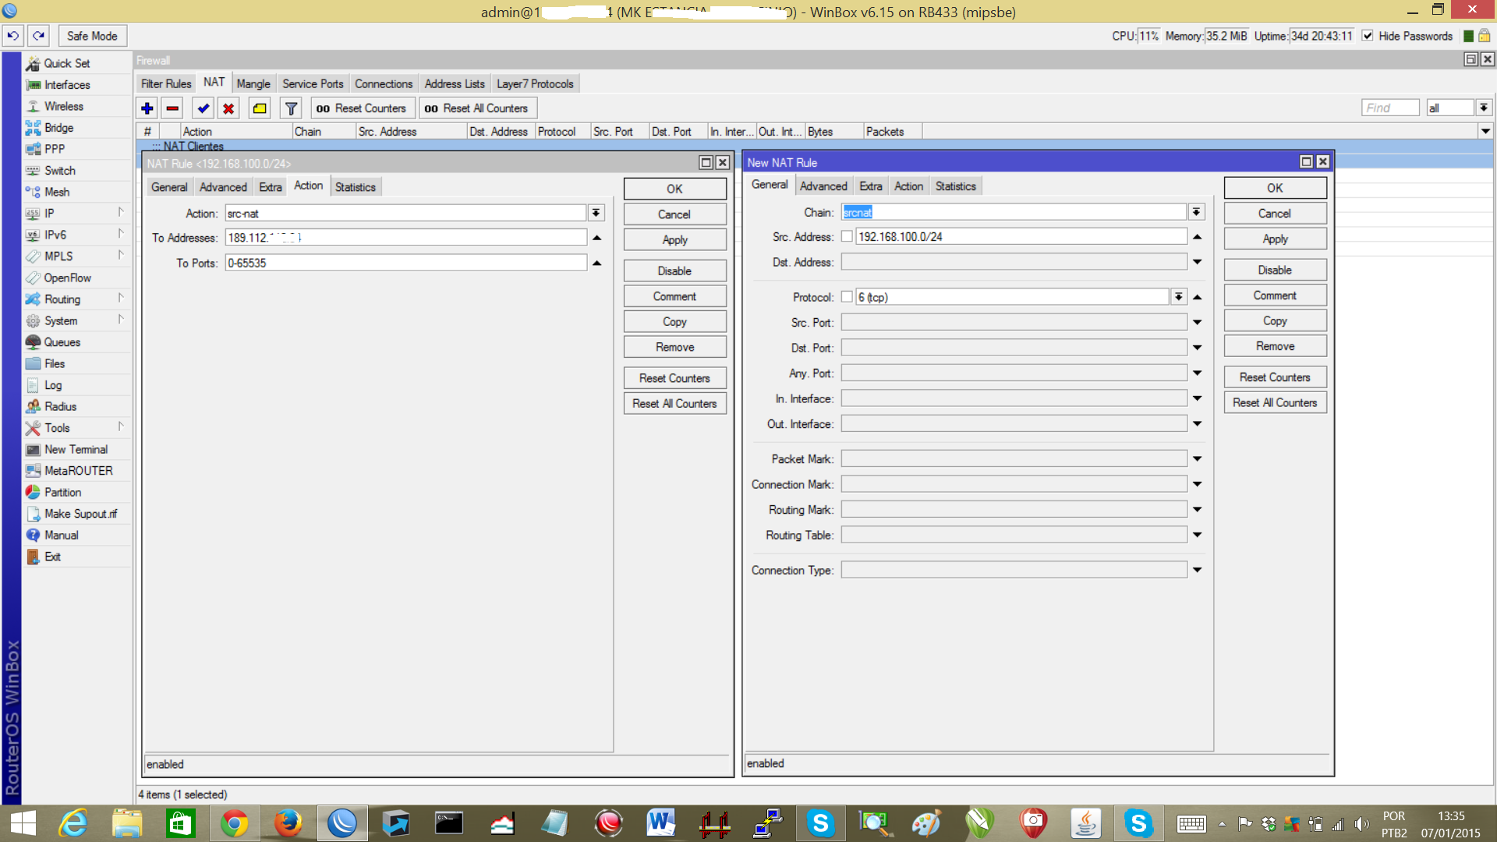Click Apply in the New NAT Rule dialog

click(1275, 239)
